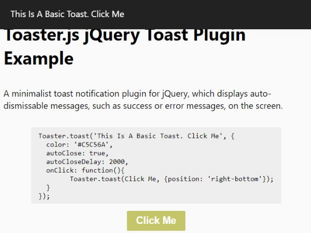
Task: Click the closing '});' code line
Action: pyautogui.click(x=44, y=196)
